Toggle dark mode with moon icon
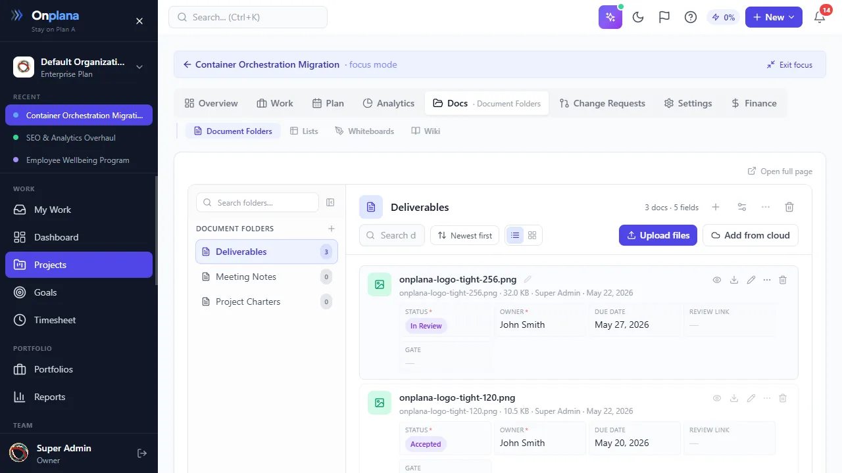 pyautogui.click(x=638, y=17)
